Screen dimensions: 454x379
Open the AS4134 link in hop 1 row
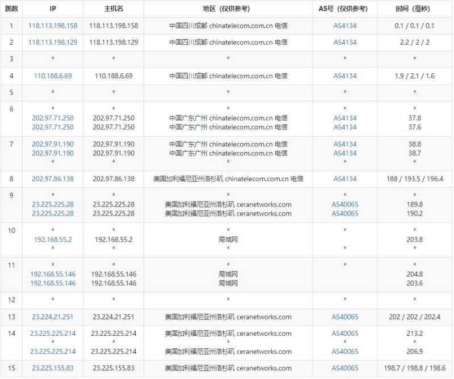[345, 26]
